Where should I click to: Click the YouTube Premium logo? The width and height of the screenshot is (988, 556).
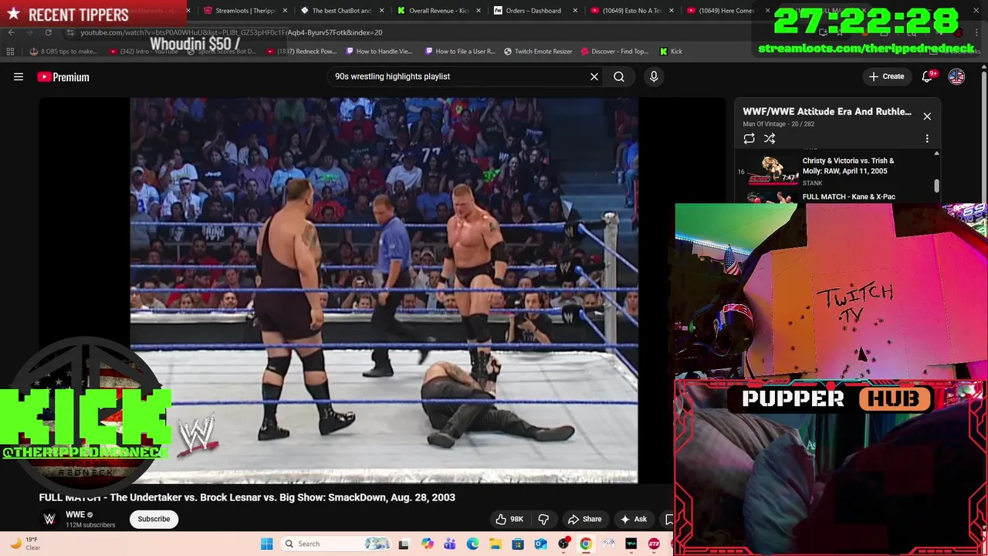click(63, 76)
